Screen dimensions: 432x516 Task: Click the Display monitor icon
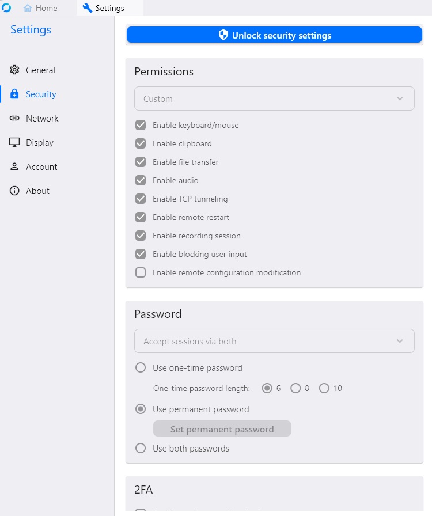point(14,143)
